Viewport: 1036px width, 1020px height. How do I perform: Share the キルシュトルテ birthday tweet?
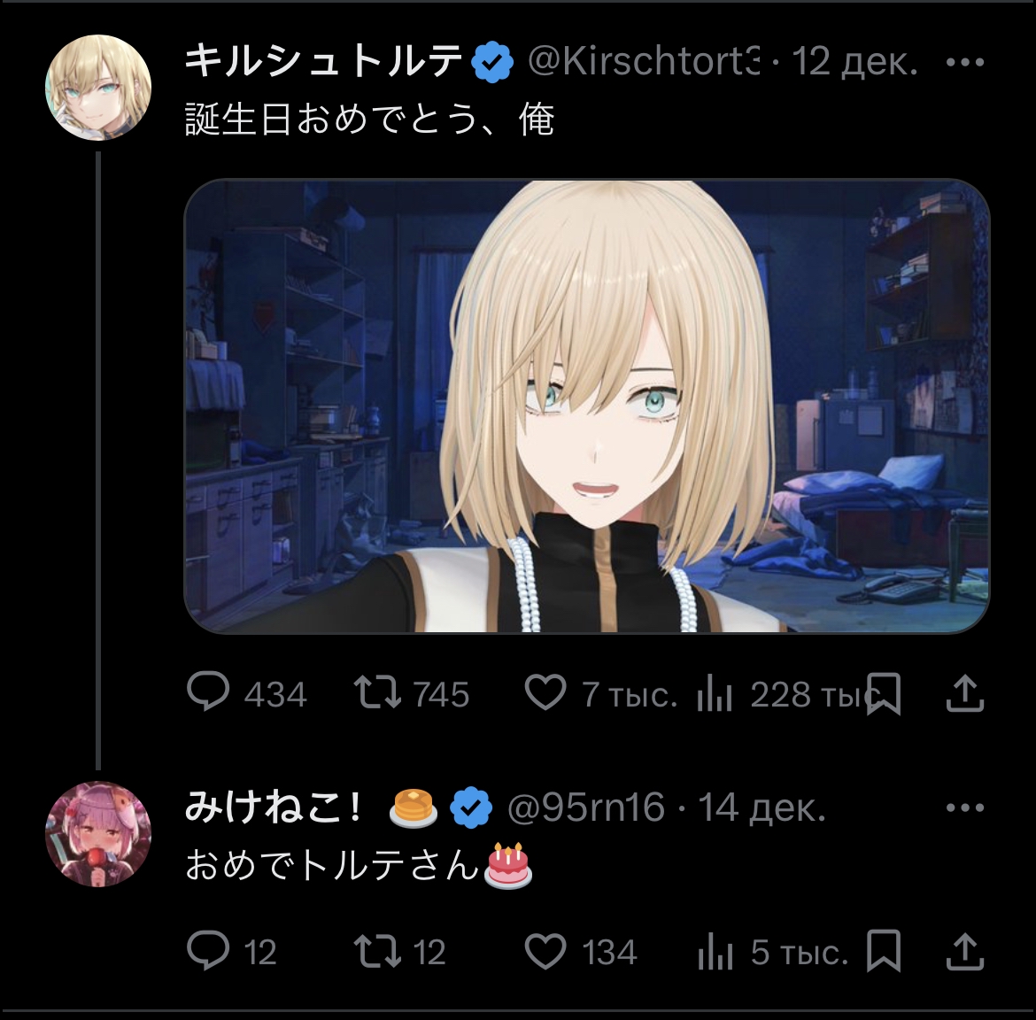pyautogui.click(x=965, y=693)
